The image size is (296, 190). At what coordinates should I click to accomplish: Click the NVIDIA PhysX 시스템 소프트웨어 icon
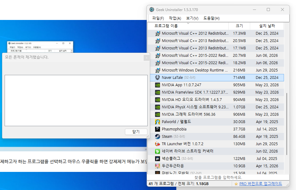(x=158, y=107)
